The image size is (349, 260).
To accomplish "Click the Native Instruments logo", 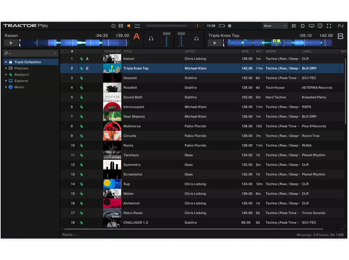I will pyautogui.click(x=341, y=26).
